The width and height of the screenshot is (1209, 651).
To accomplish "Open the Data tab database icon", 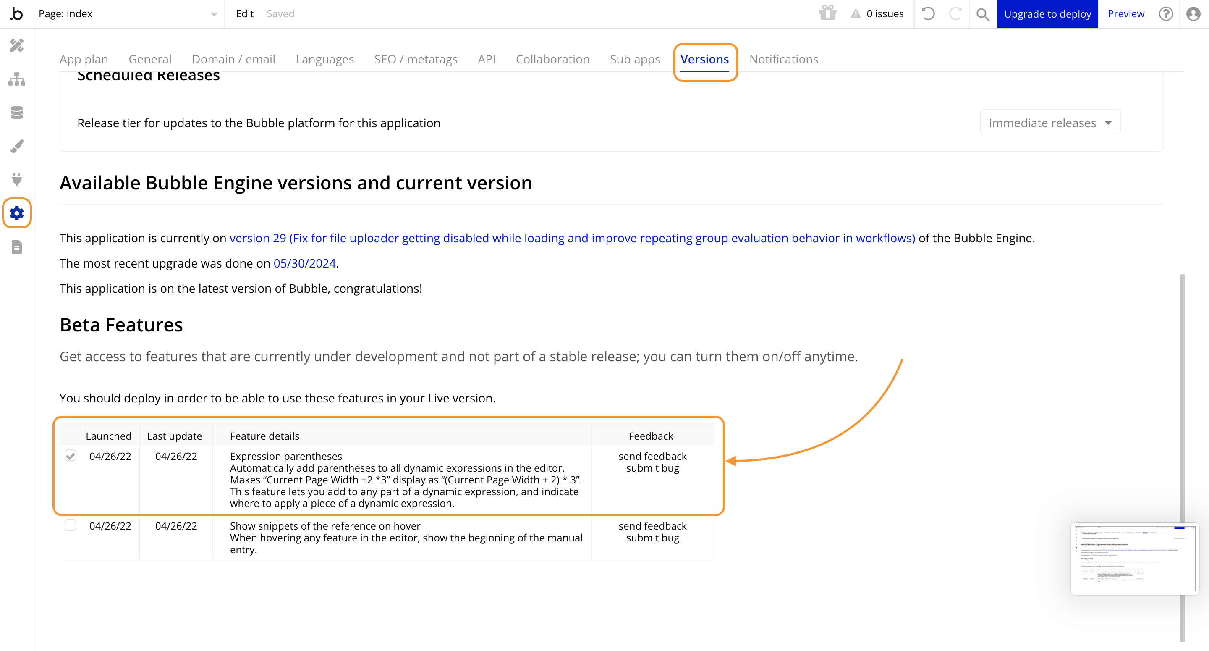I will 16,113.
